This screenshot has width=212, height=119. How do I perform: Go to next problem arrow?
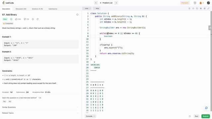(x=116, y=3)
